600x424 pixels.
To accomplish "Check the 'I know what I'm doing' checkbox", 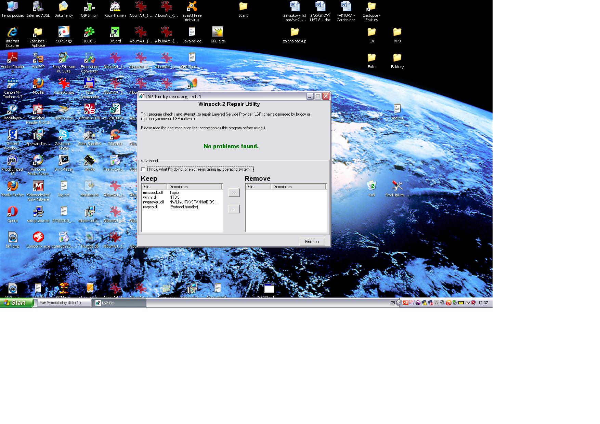I will tap(143, 169).
